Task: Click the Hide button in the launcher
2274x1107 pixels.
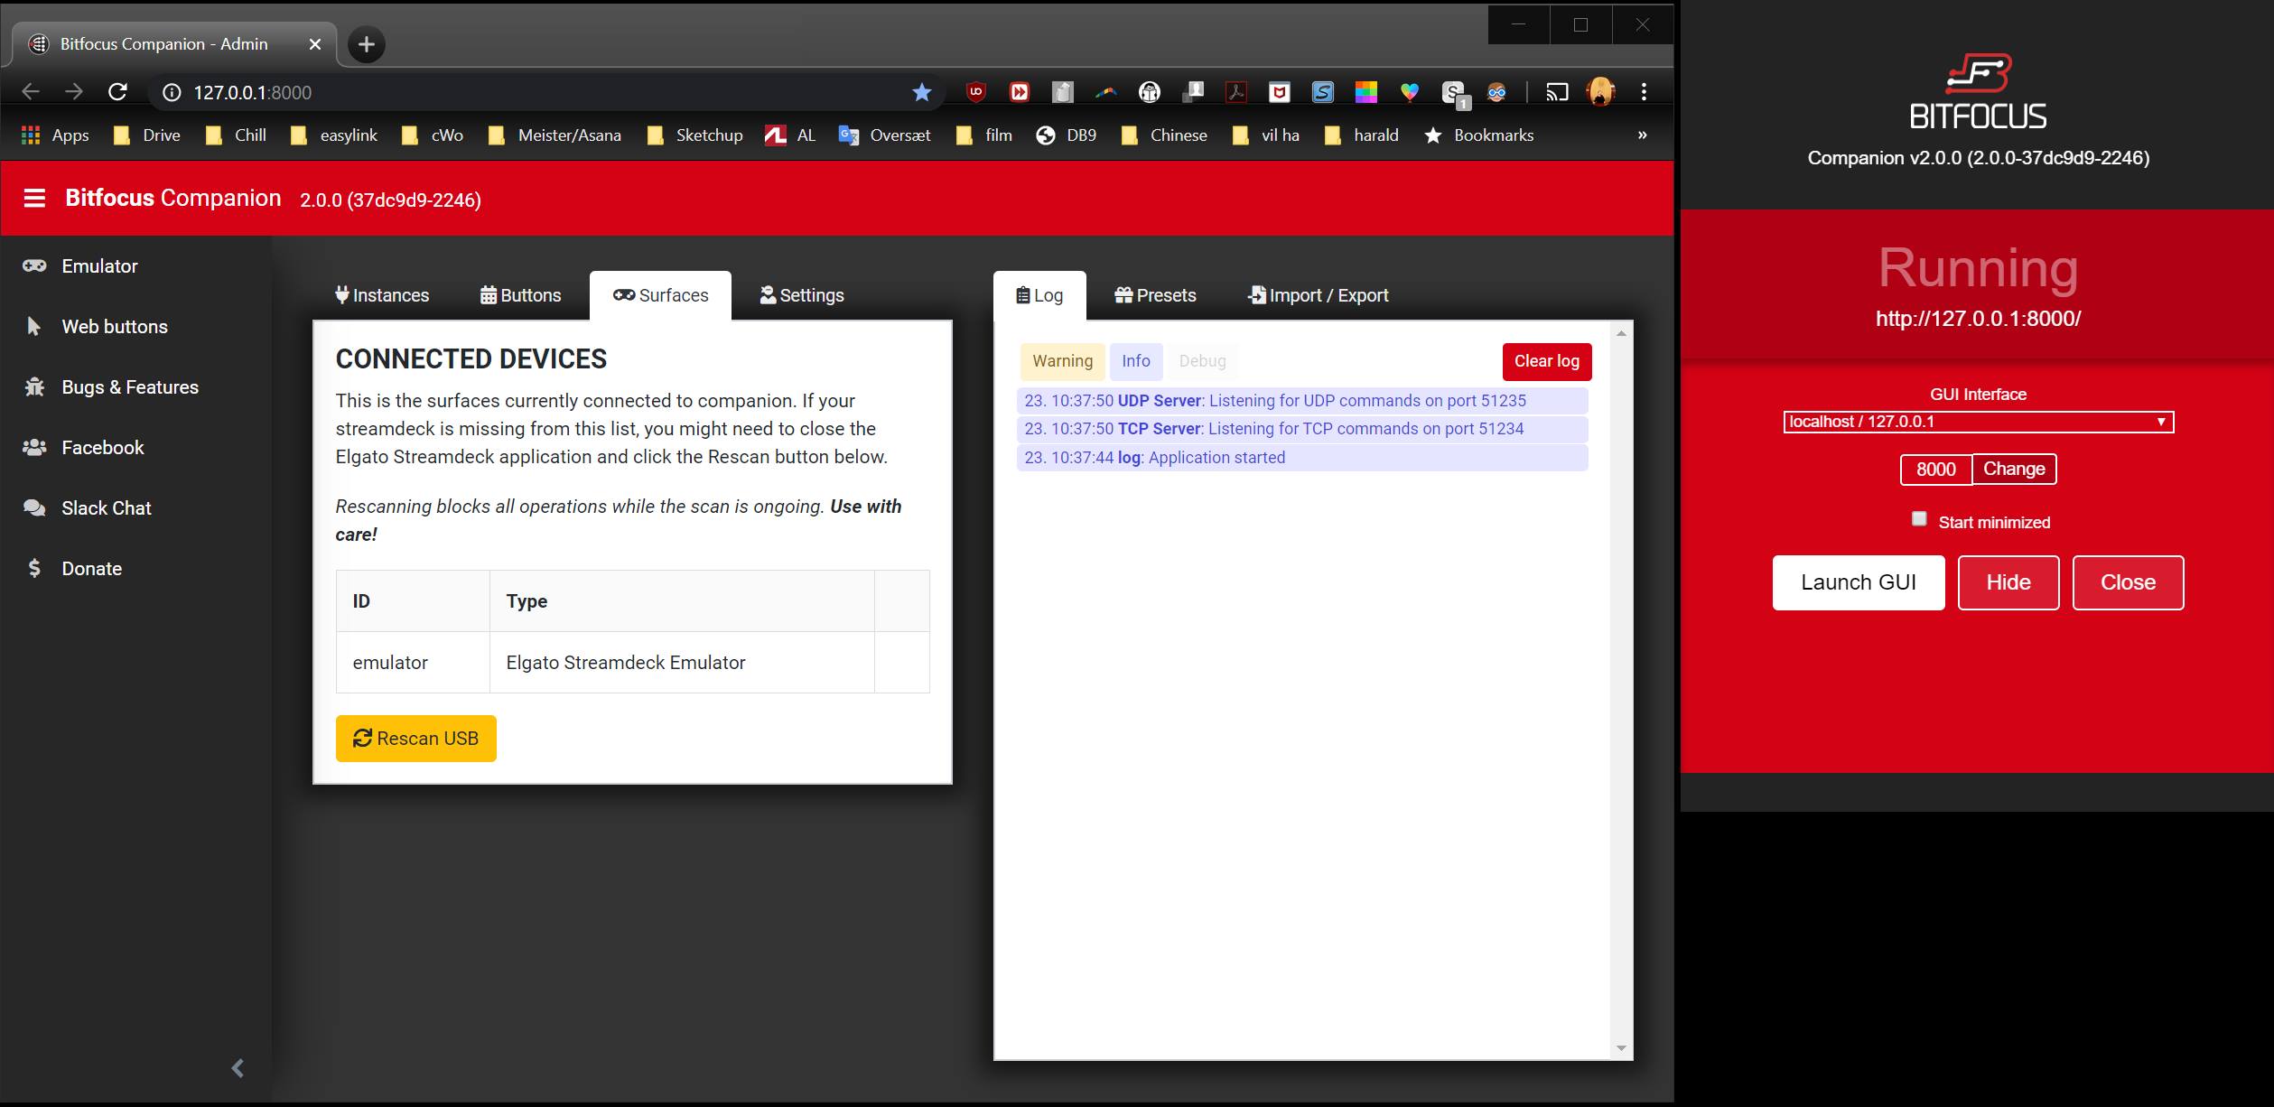Action: tap(2008, 582)
